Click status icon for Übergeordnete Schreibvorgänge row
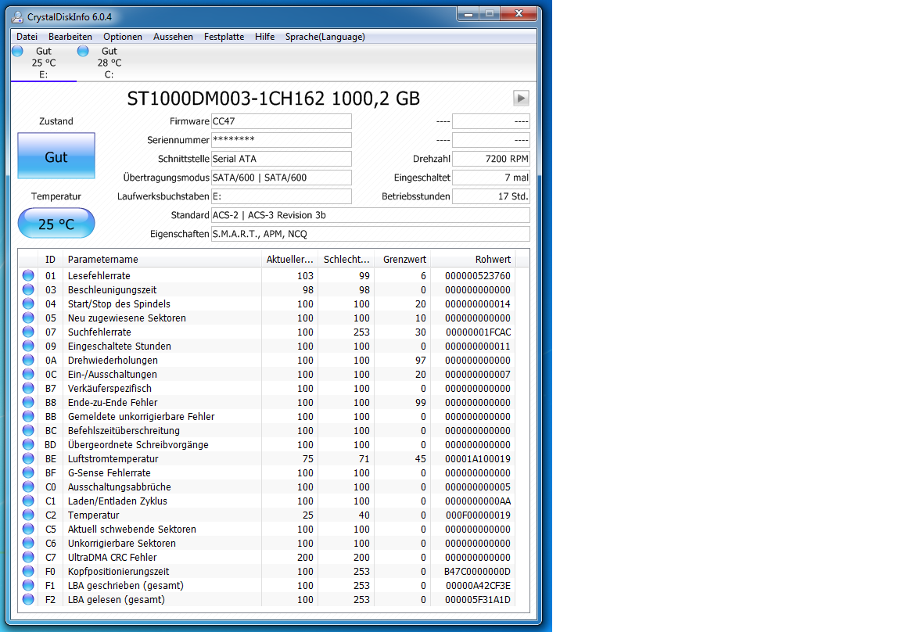 tap(28, 444)
